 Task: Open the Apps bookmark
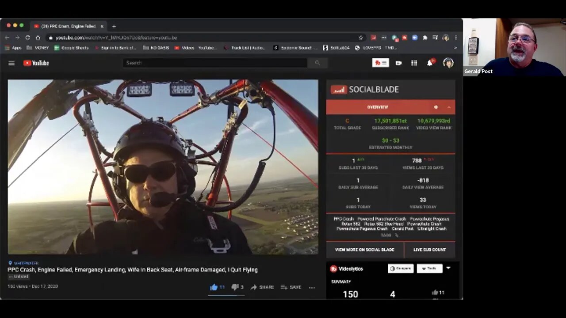13,48
